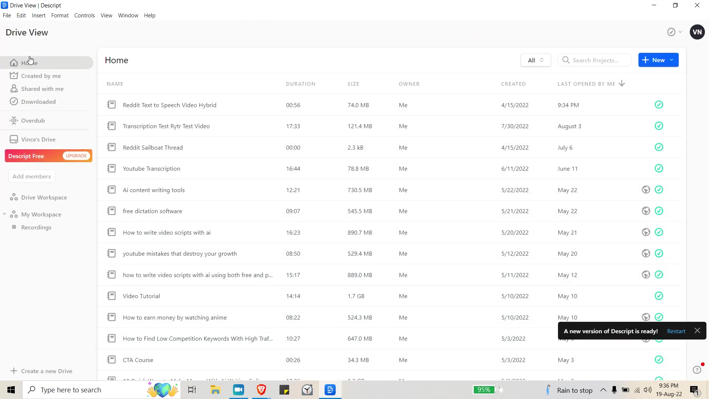The height and width of the screenshot is (399, 709).
Task: Collapse My Workspace tree chevron
Action: (x=4, y=214)
